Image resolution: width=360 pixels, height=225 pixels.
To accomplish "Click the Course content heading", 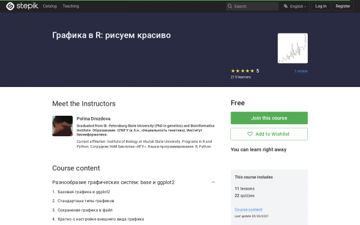I will click(76, 168).
